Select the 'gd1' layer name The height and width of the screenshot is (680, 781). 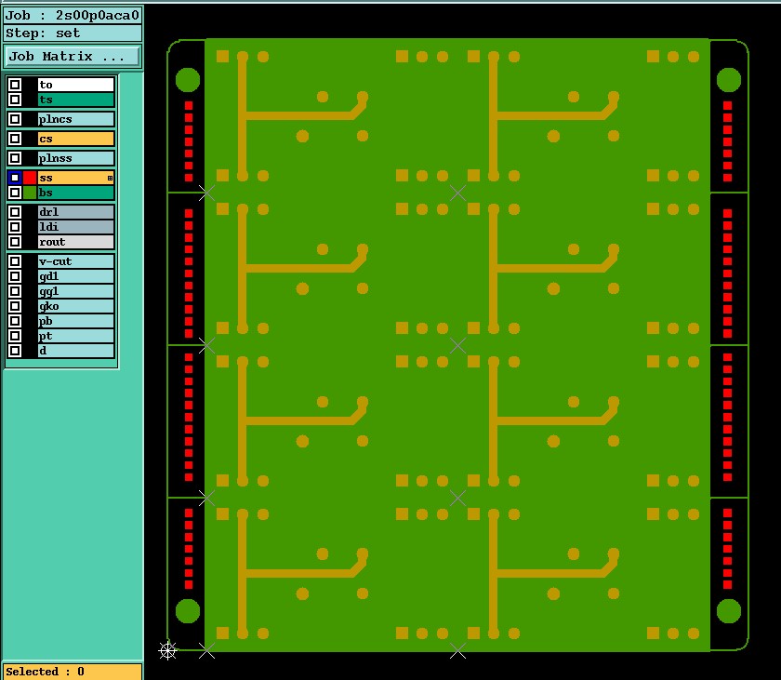pos(75,276)
